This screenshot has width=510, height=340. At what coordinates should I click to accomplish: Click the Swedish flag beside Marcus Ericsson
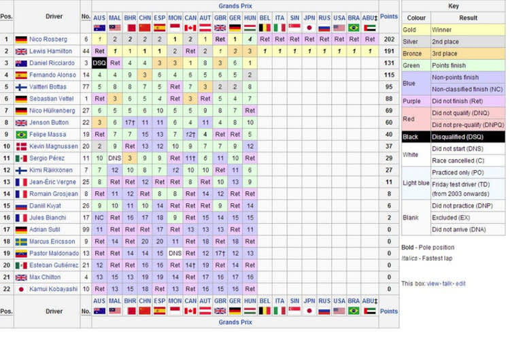(x=20, y=241)
